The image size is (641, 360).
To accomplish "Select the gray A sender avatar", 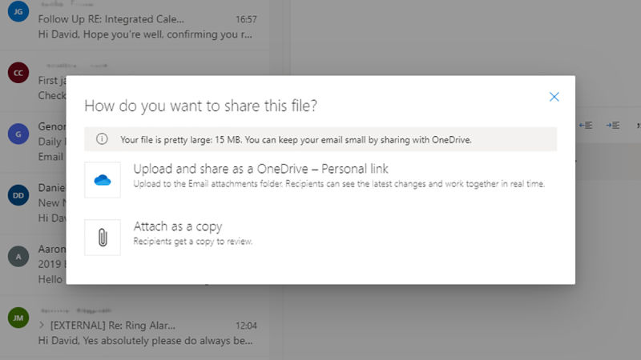I will (x=18, y=256).
